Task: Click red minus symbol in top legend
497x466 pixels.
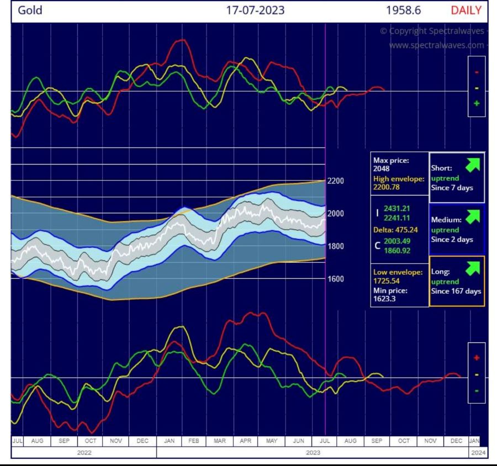Action: [477, 72]
